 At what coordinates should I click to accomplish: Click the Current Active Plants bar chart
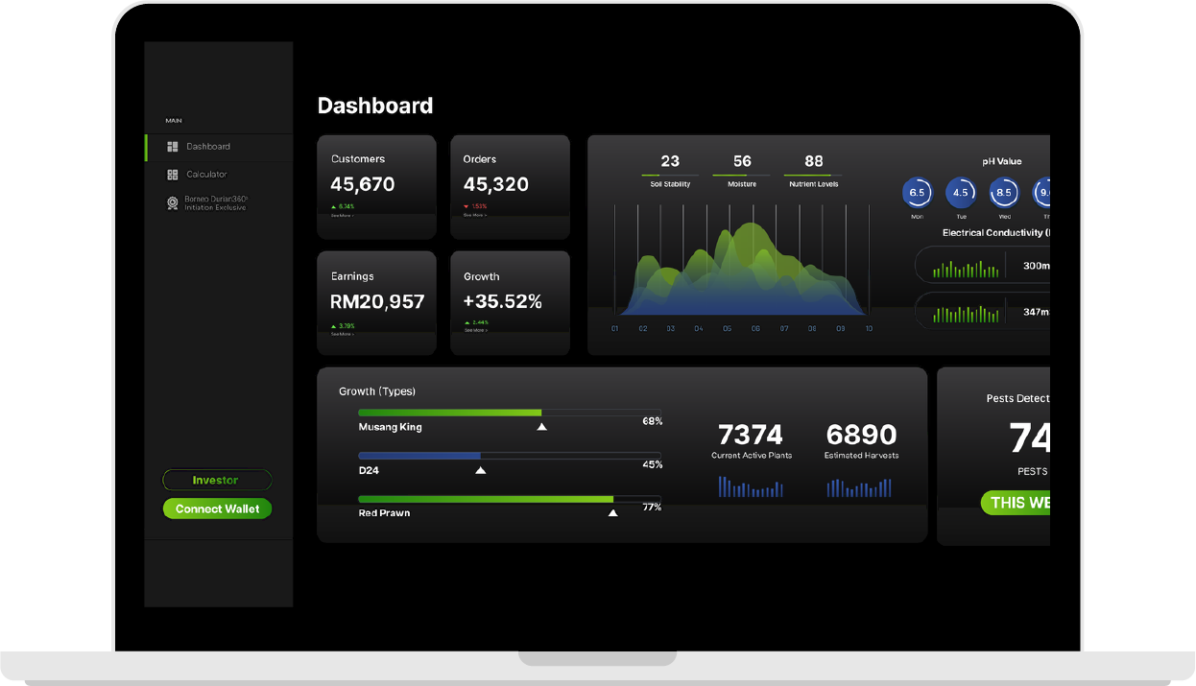tap(751, 487)
